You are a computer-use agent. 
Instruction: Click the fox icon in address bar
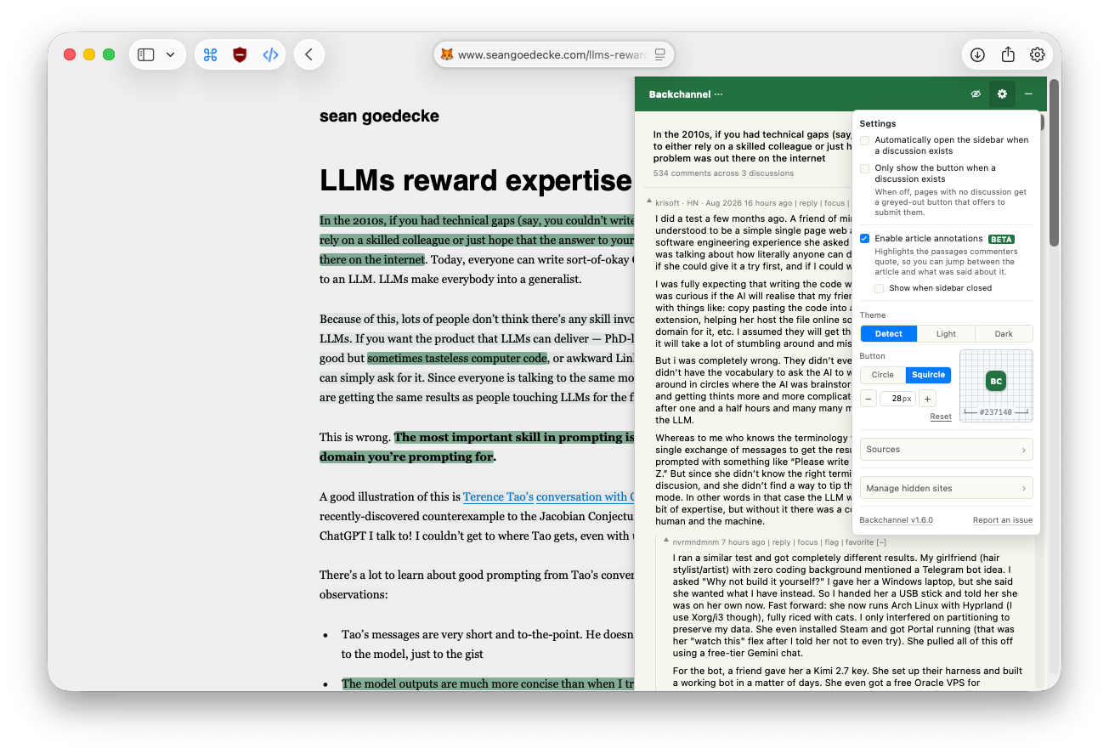pos(446,54)
